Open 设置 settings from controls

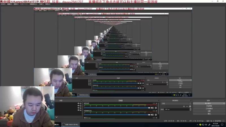209,111
